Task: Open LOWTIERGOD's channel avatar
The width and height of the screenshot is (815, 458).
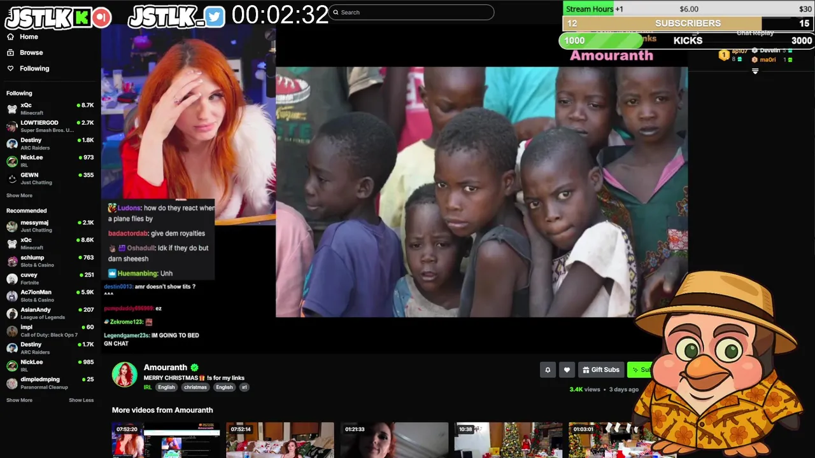Action: (x=11, y=126)
